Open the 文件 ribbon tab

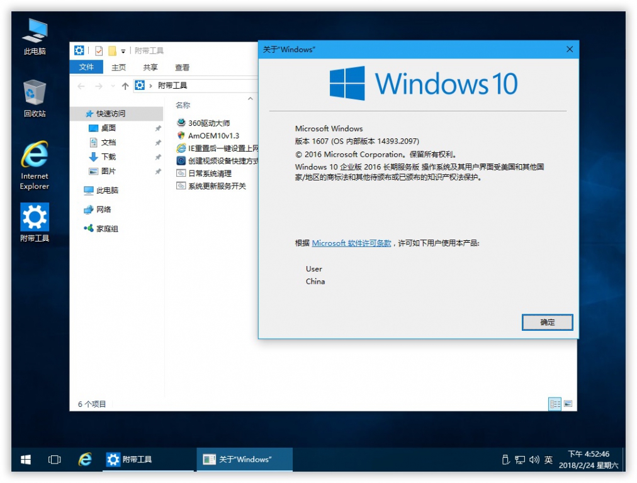86,67
